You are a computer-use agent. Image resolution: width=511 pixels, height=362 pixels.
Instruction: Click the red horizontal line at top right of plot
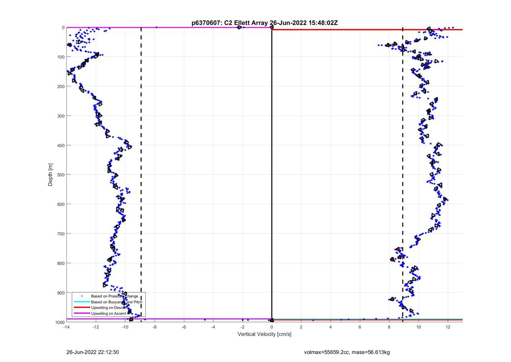367,29
